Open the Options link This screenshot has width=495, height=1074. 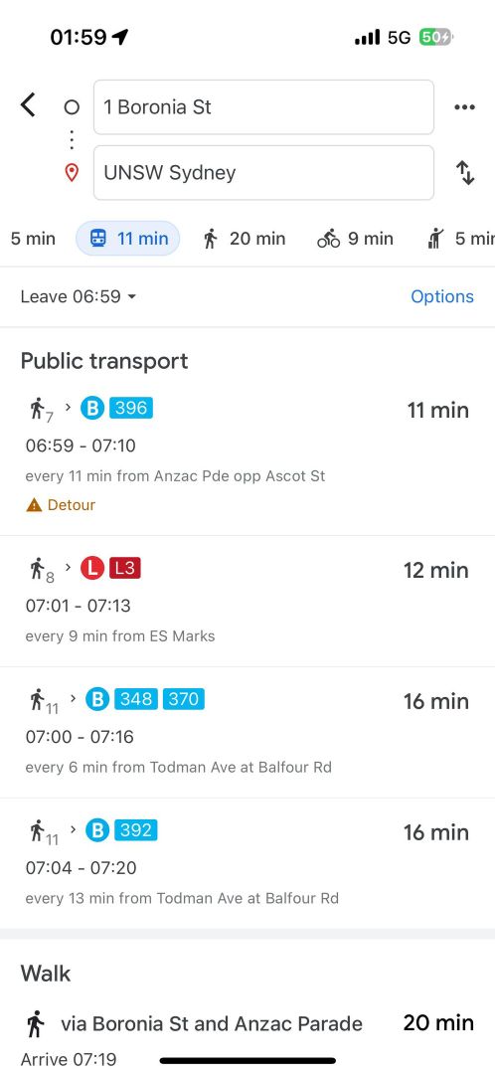pyautogui.click(x=442, y=296)
